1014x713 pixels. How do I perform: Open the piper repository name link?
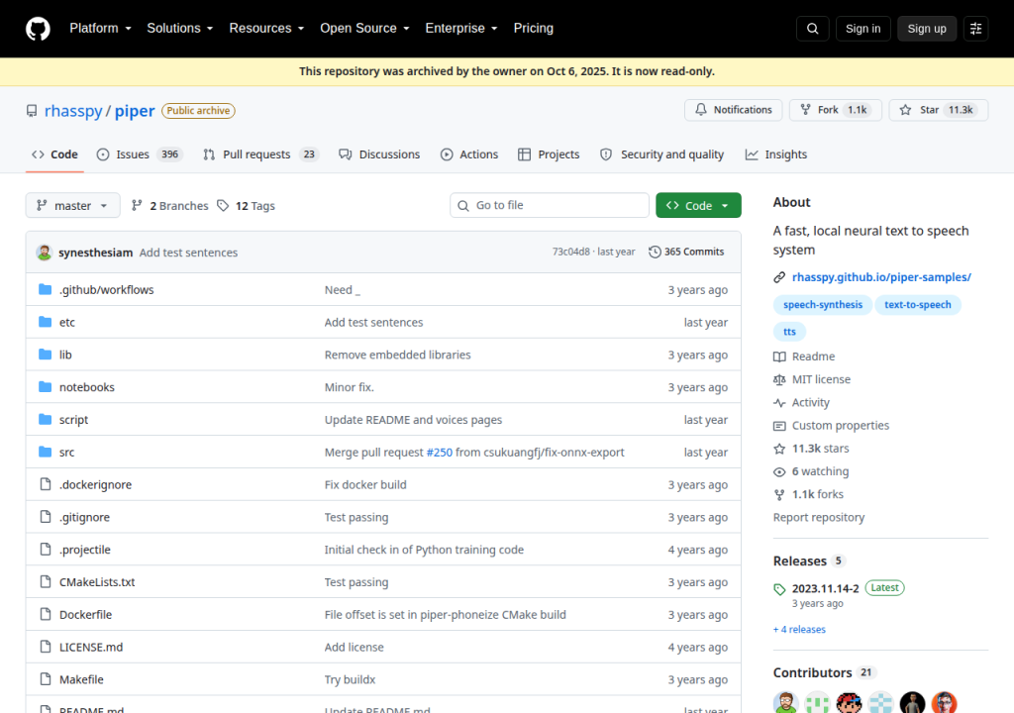pos(135,111)
